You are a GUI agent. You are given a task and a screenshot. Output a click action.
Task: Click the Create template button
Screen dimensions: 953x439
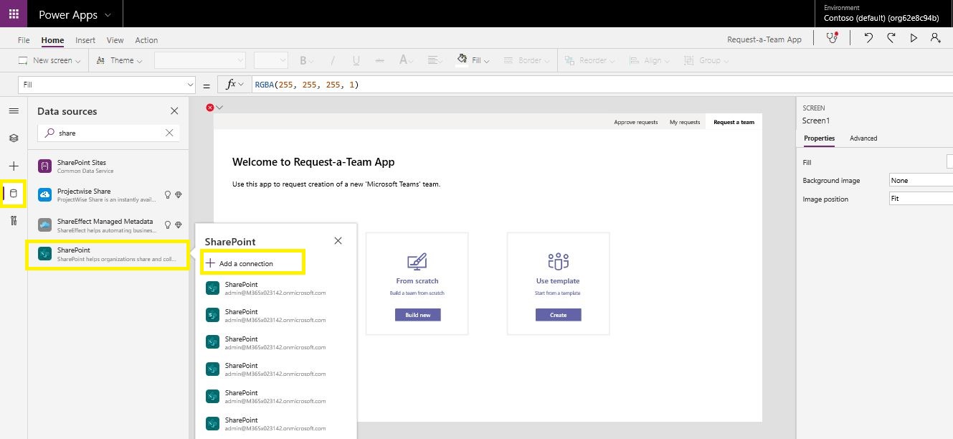(558, 315)
